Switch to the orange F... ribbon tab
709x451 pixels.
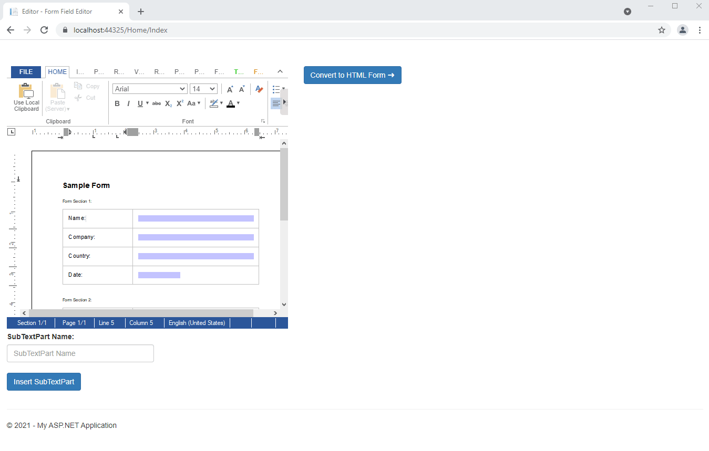click(x=258, y=72)
